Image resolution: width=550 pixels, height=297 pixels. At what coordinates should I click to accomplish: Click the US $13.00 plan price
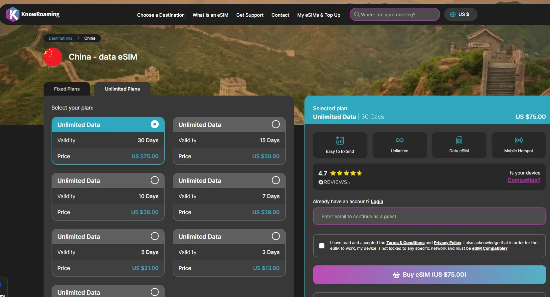tap(267, 268)
